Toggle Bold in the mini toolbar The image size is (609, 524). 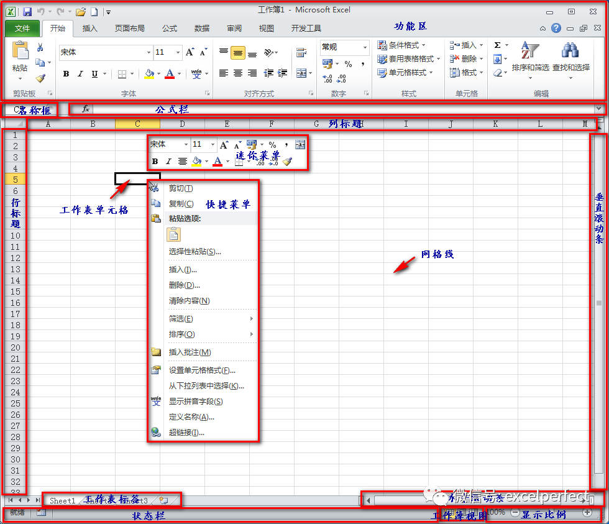[155, 162]
